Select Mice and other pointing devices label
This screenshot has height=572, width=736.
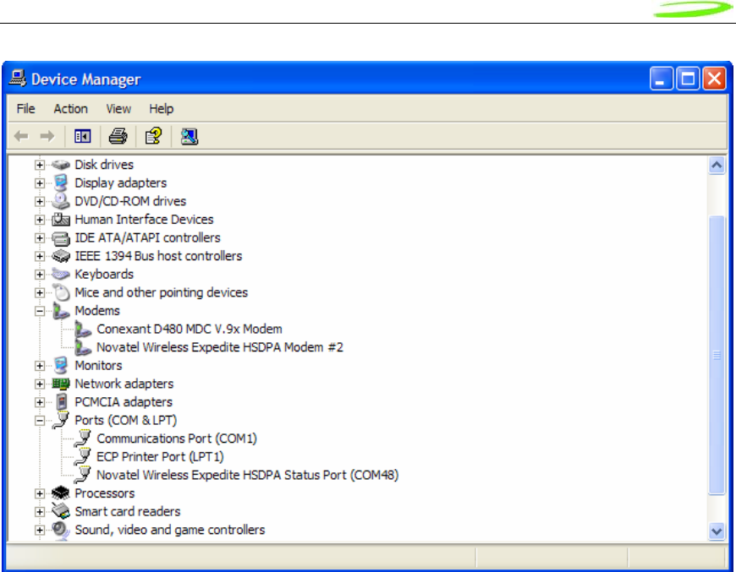click(x=161, y=292)
